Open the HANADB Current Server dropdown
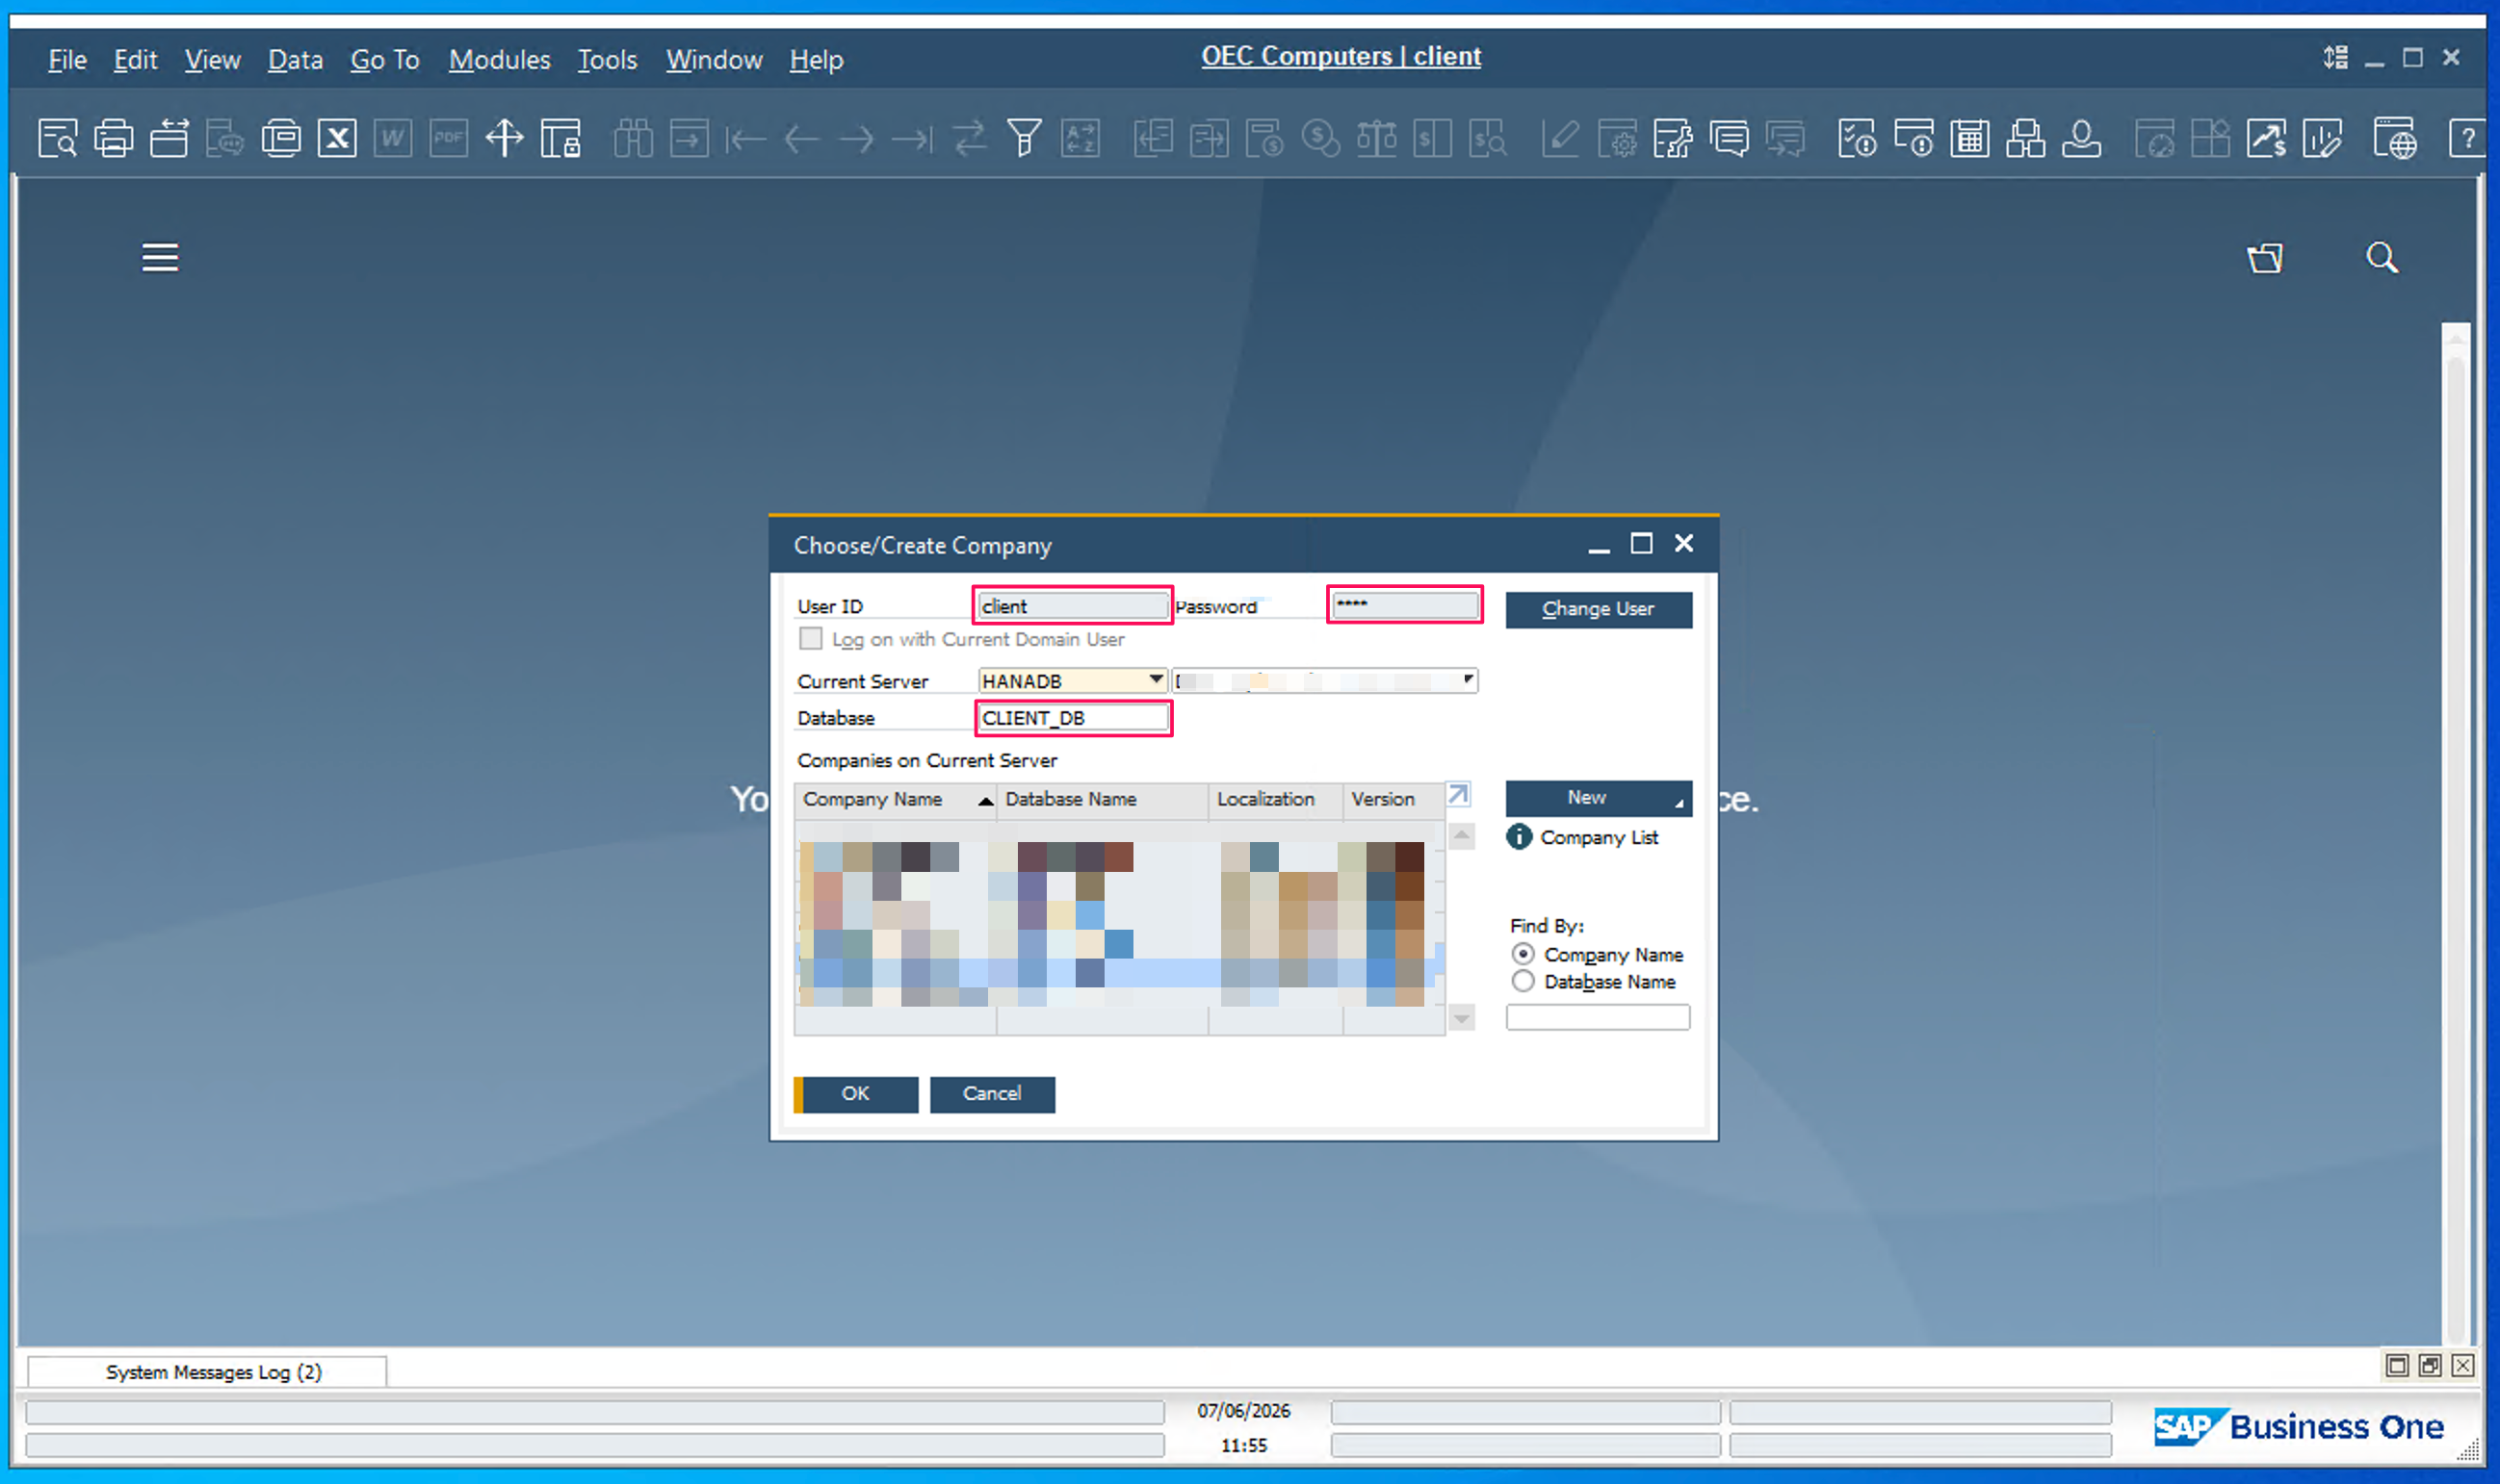Image resolution: width=2500 pixels, height=1484 pixels. click(1156, 680)
